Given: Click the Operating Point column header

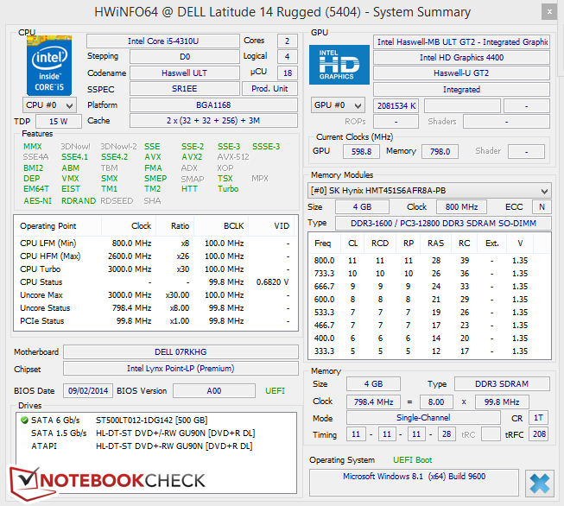Looking at the screenshot, I should pos(58,226).
